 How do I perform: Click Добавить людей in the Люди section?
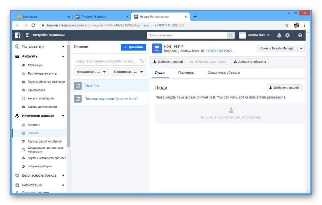(x=284, y=88)
